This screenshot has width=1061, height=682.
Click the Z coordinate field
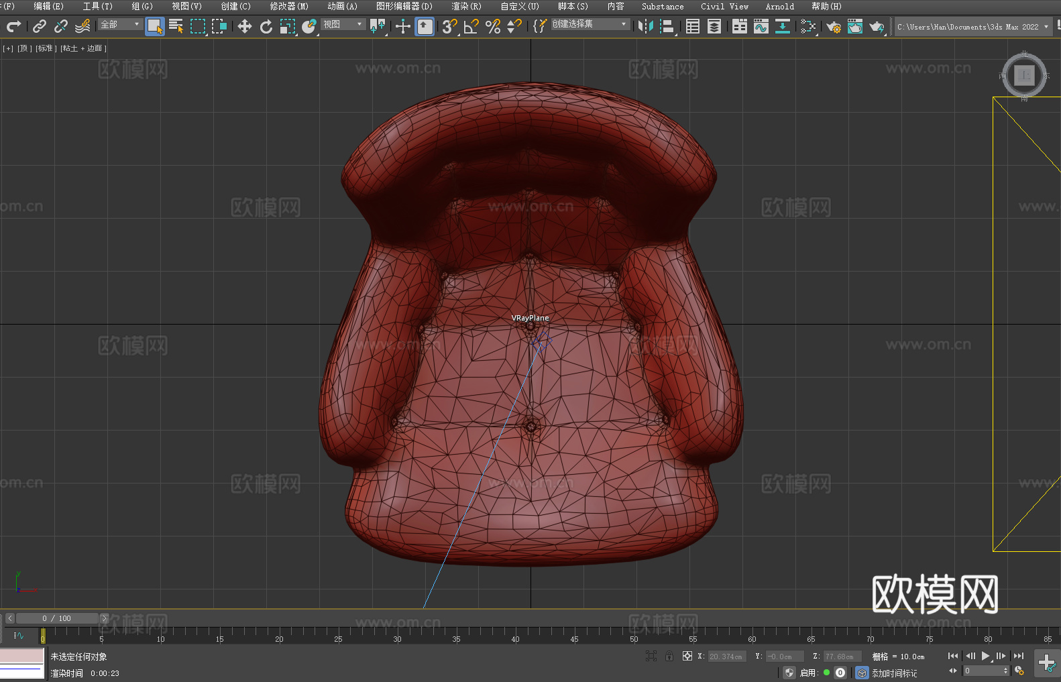(842, 657)
